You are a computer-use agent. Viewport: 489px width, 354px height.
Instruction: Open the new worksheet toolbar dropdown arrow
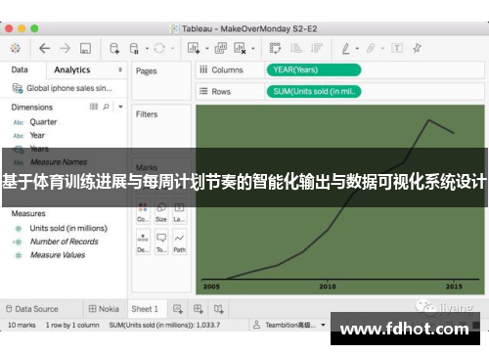[207, 49]
